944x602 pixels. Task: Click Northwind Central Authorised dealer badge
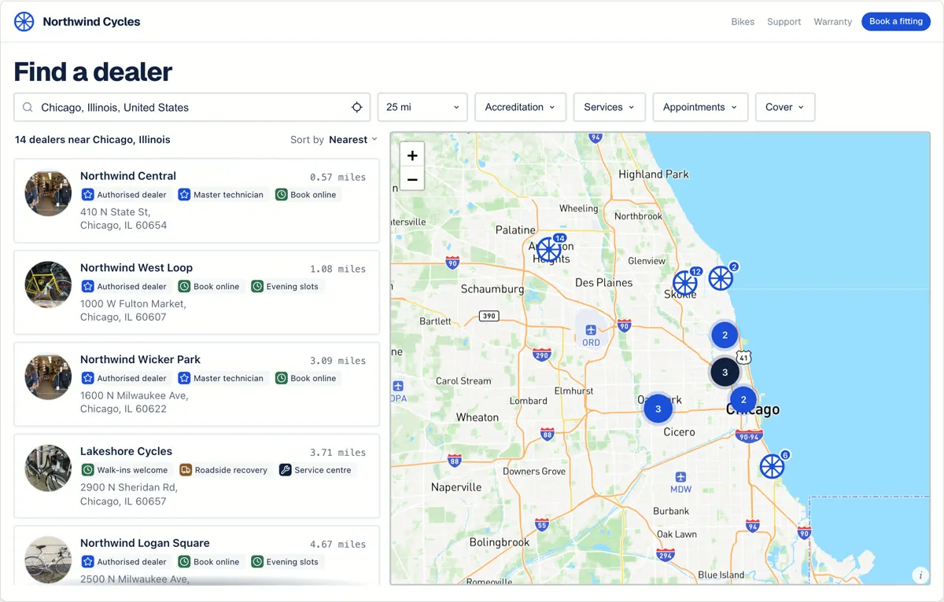[126, 194]
